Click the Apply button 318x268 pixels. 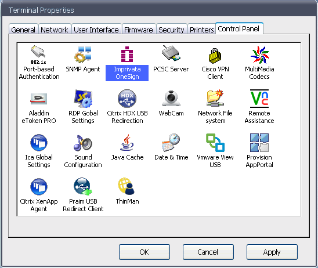pyautogui.click(x=272, y=252)
